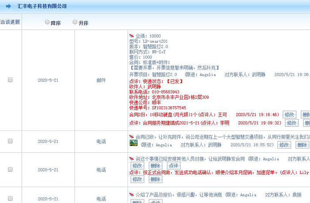Select the 降序 radio button

(47, 23)
